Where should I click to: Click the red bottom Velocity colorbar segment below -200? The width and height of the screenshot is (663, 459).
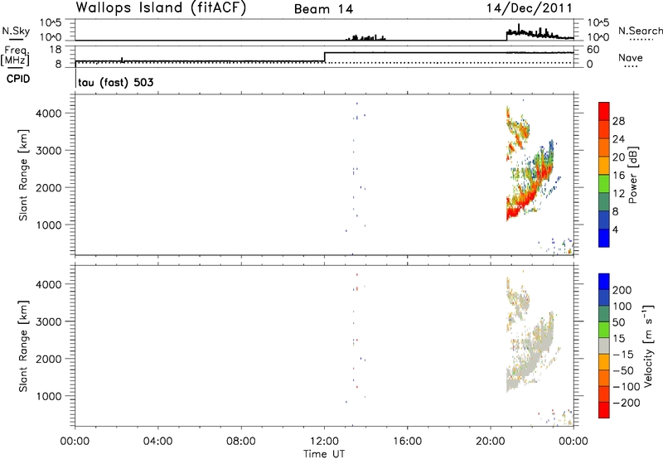click(x=604, y=410)
